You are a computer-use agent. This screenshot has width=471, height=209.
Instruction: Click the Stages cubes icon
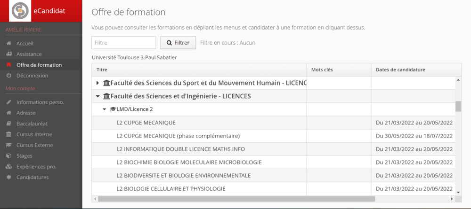click(x=9, y=156)
